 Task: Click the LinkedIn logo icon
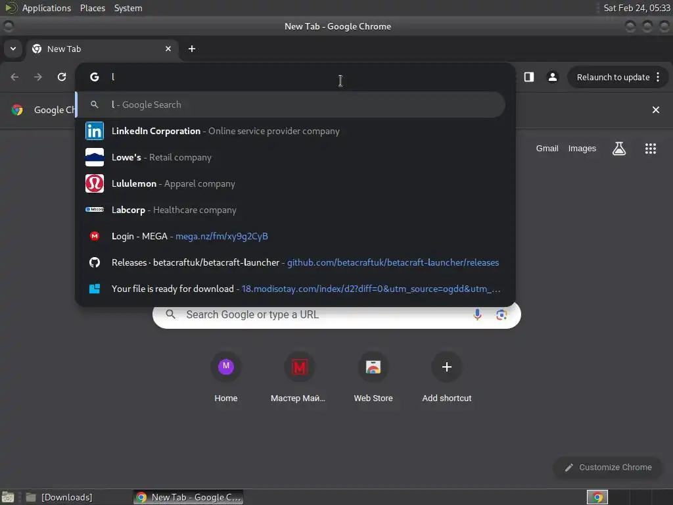tap(95, 131)
